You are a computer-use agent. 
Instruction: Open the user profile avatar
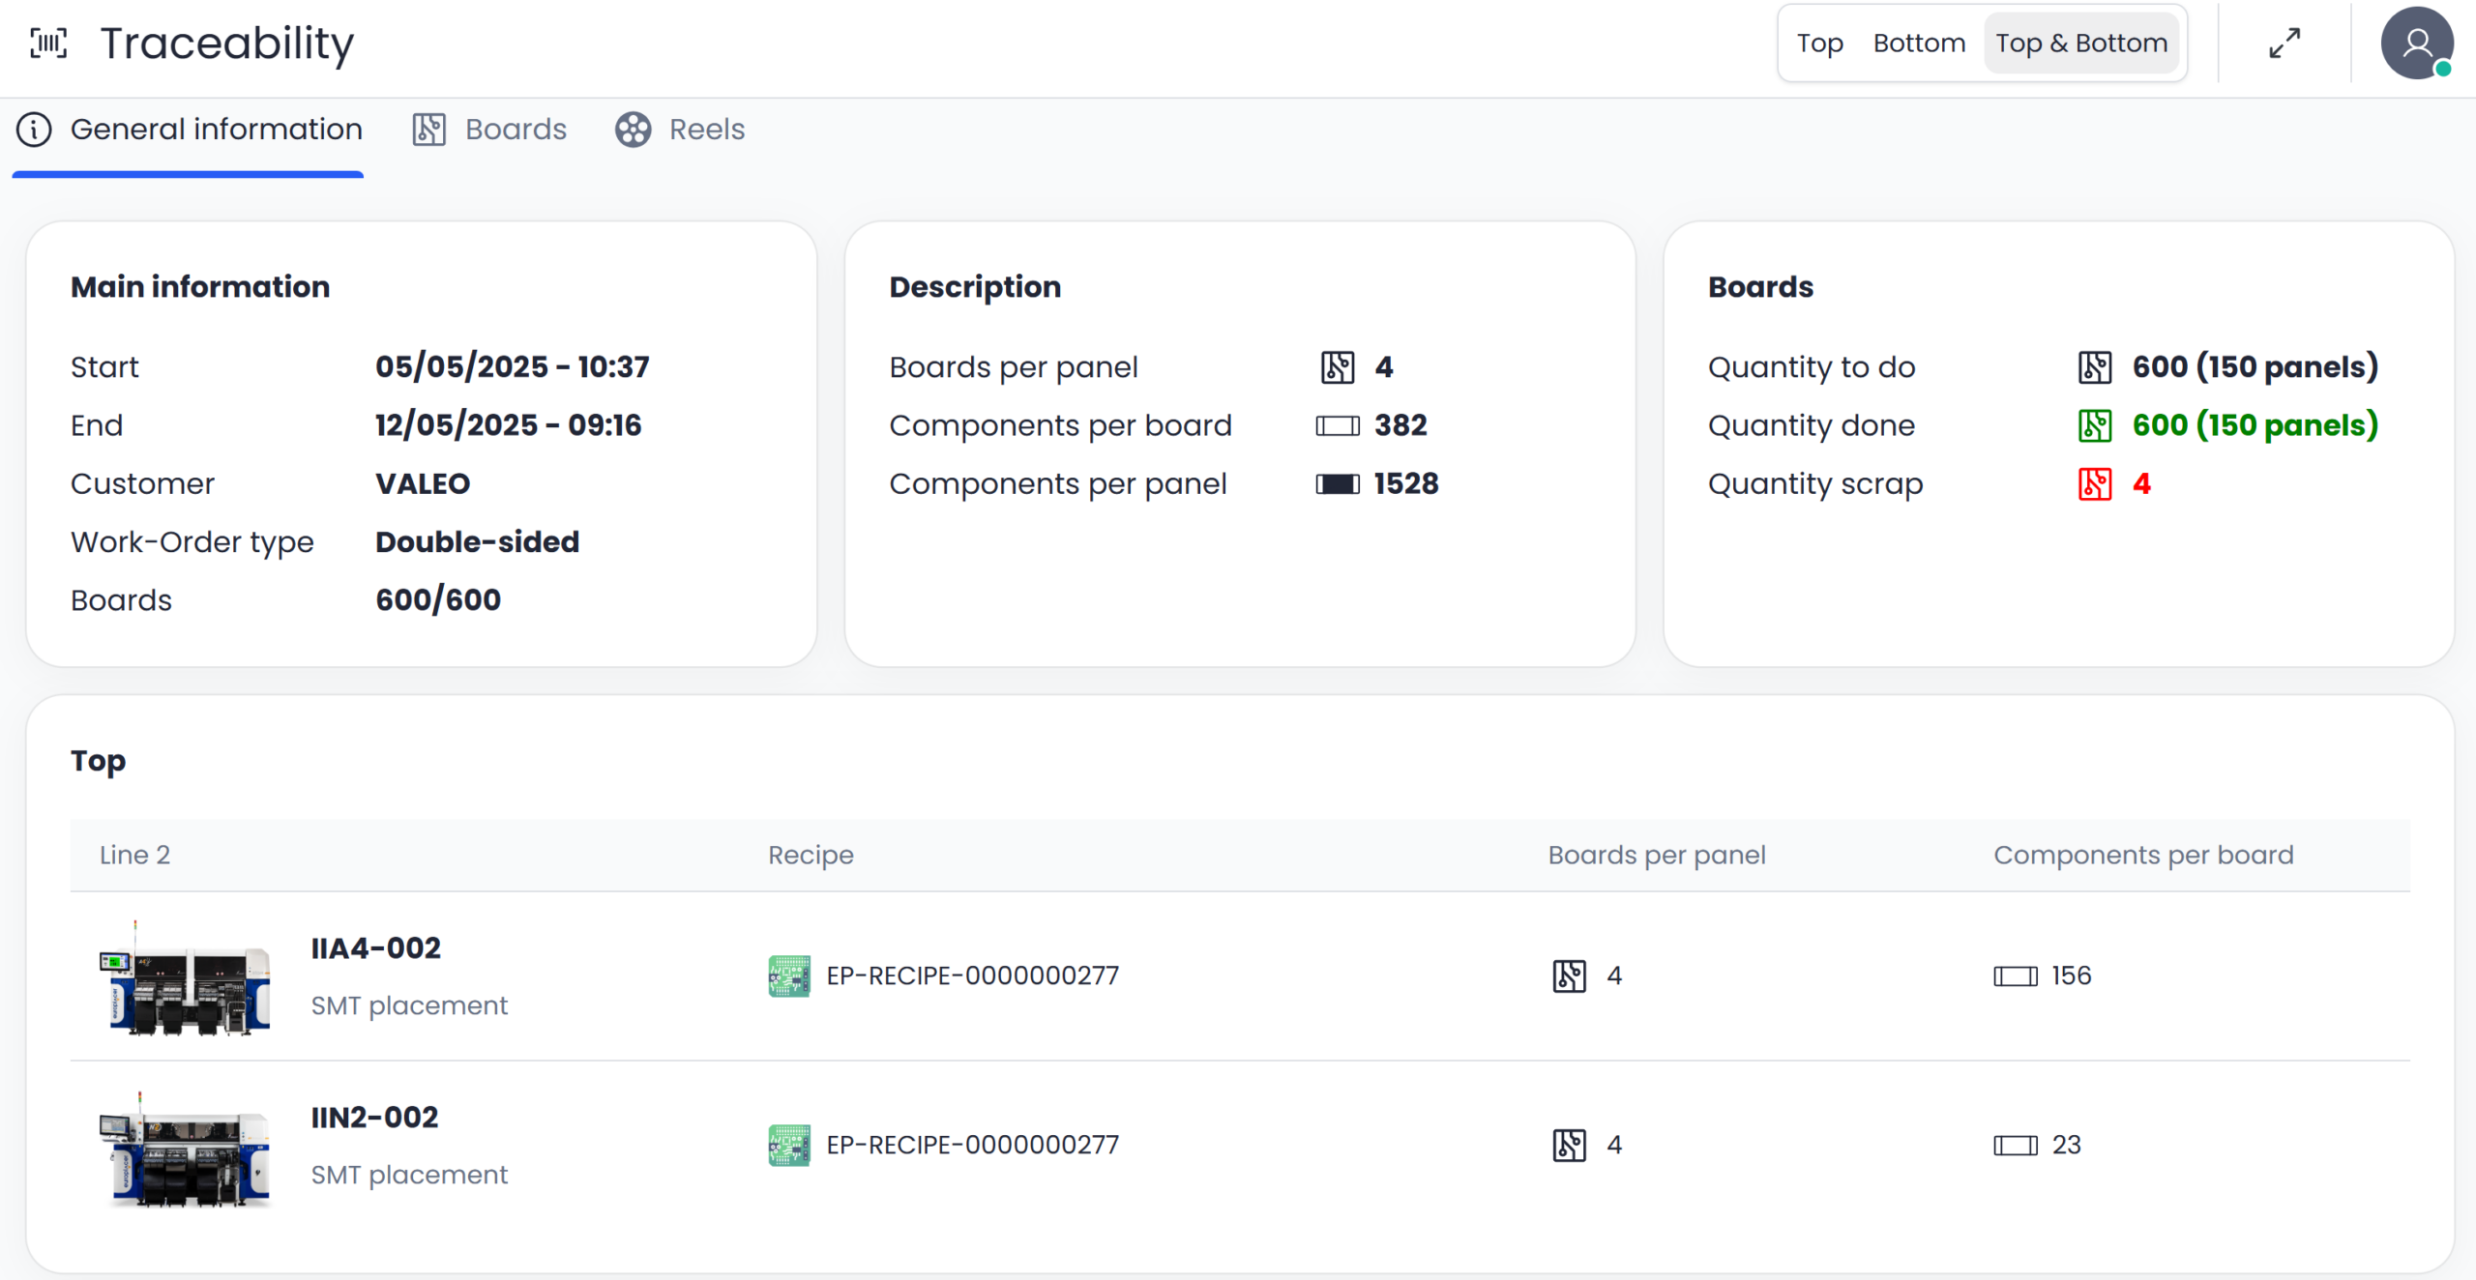(x=2416, y=44)
